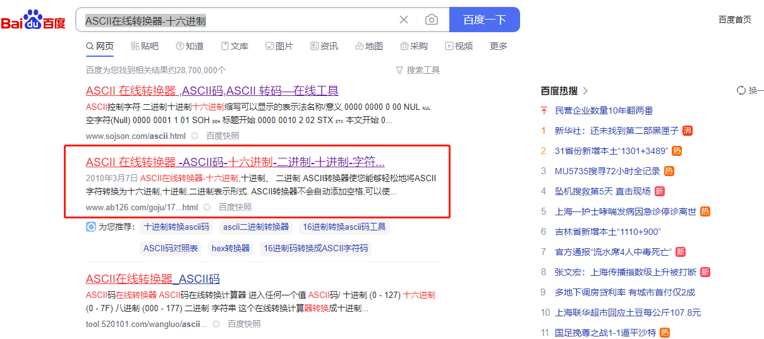Expand the dropdown arrow next to tool.520101.com URL
Screen dimensions: 764x339
coord(216,324)
